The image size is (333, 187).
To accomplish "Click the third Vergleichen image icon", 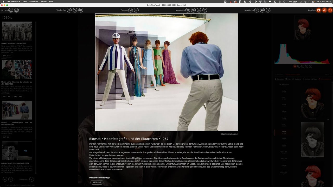I will coord(81,10).
